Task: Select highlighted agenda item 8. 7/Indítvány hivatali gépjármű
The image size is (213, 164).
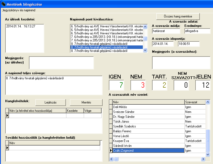Action: (107, 47)
